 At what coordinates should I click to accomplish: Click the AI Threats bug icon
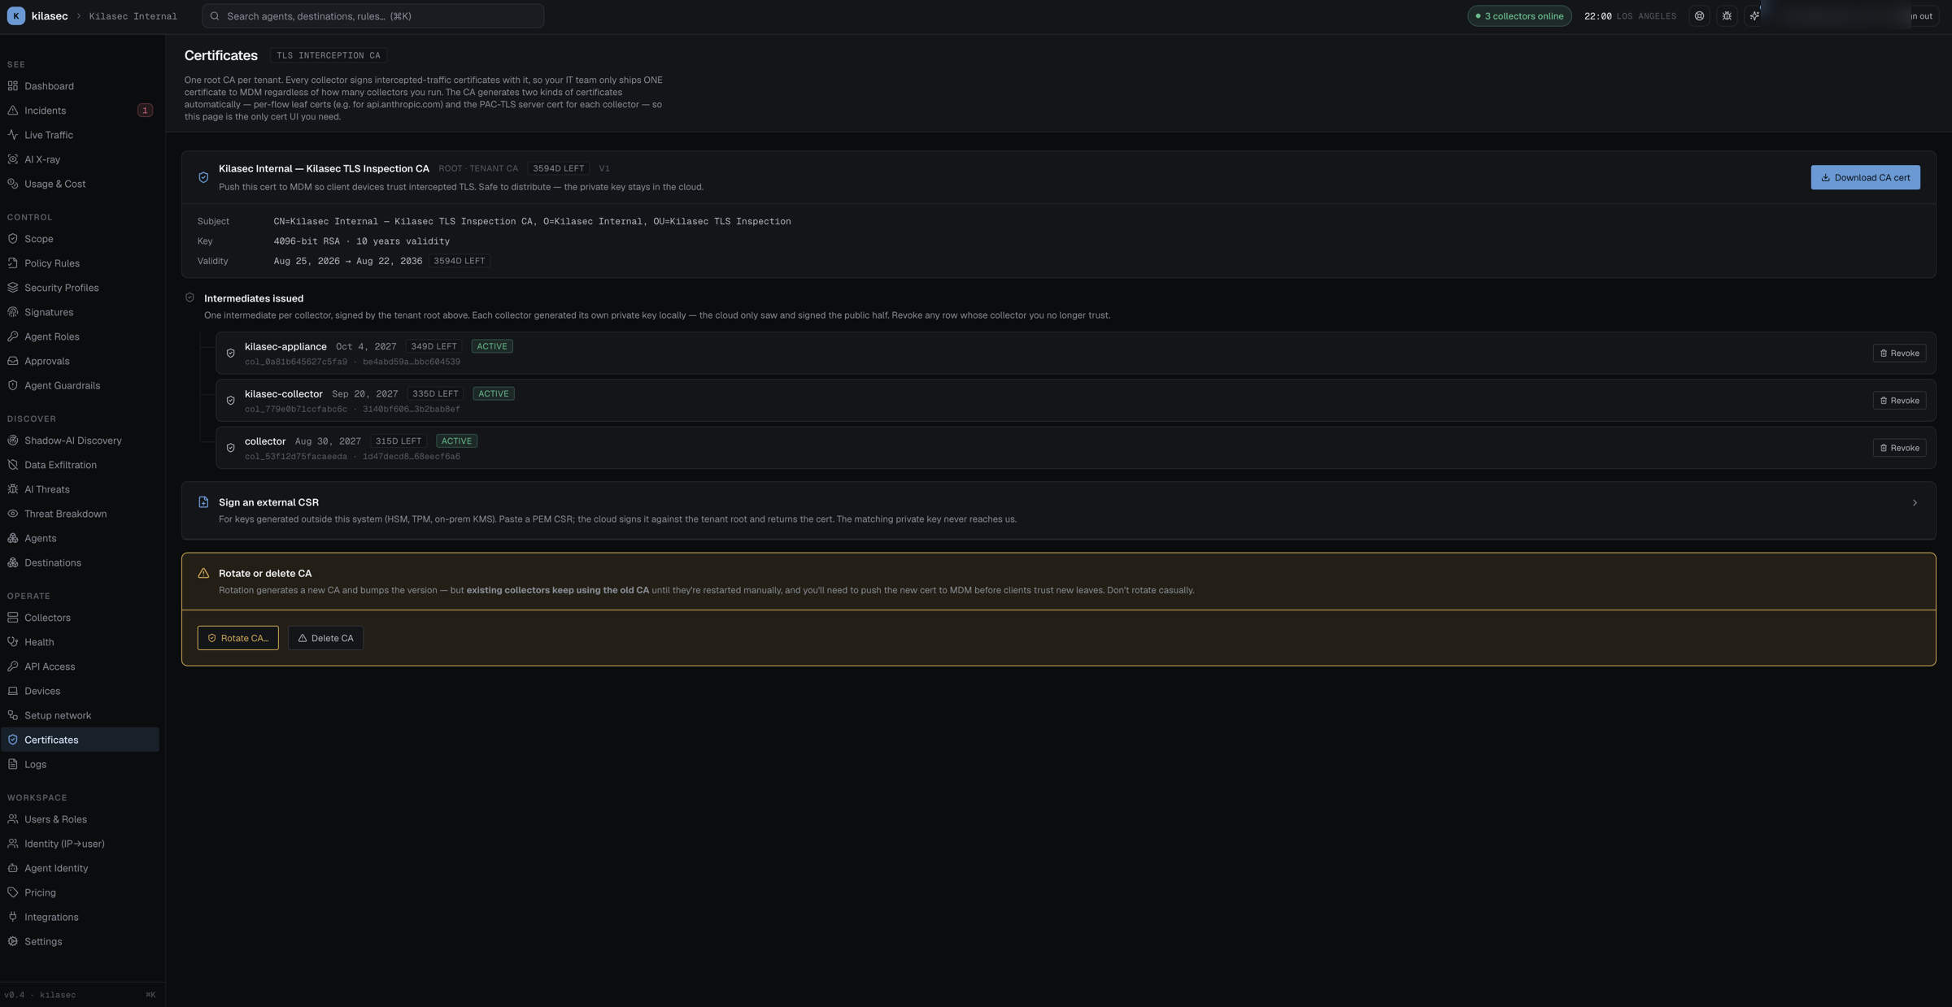pos(13,489)
